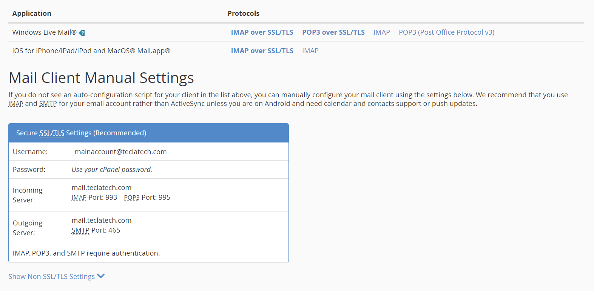594x291 pixels.
Task: Click the Application column header
Action: point(32,14)
